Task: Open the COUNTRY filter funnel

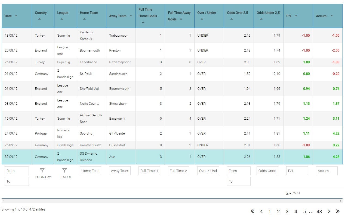Action: pos(42,170)
